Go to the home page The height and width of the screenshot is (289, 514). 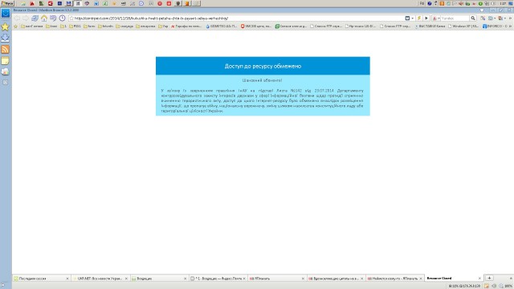tap(44, 18)
